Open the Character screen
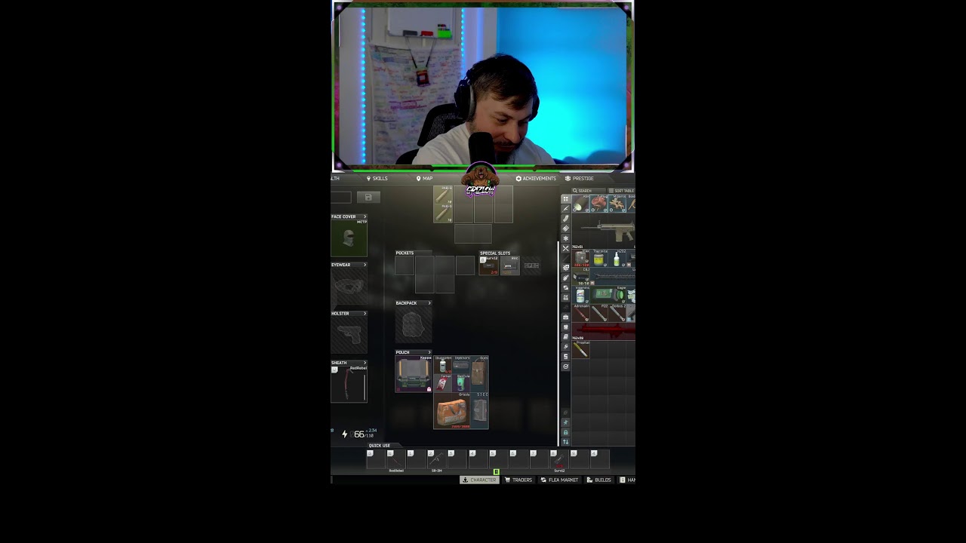The height and width of the screenshot is (543, 966). pyautogui.click(x=479, y=480)
